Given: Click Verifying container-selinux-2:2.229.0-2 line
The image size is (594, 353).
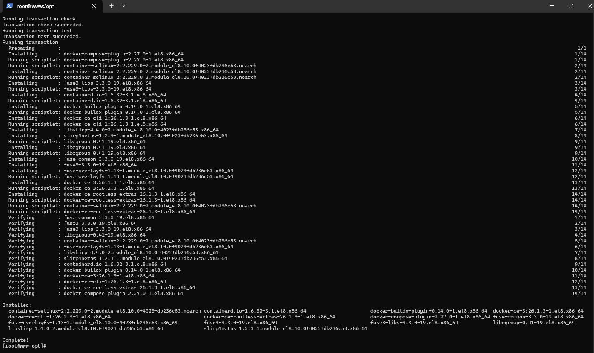Looking at the screenshot, I should (x=297, y=241).
